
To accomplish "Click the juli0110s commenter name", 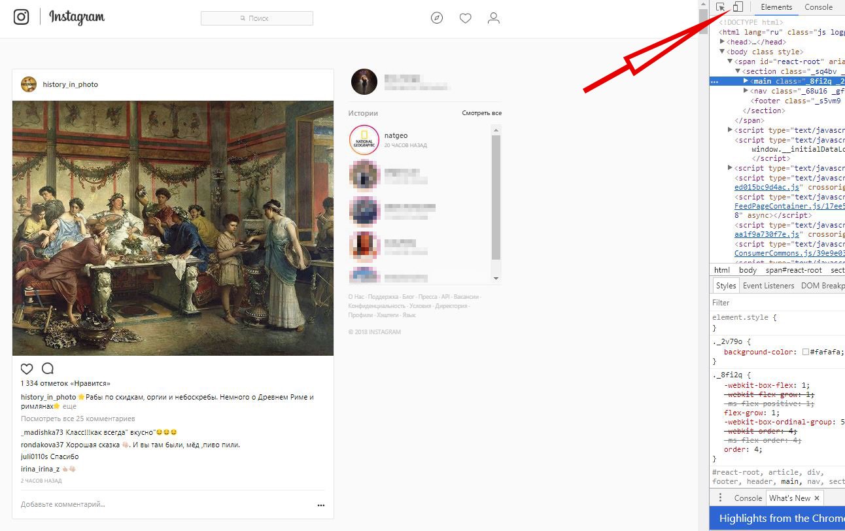I will pyautogui.click(x=35, y=456).
